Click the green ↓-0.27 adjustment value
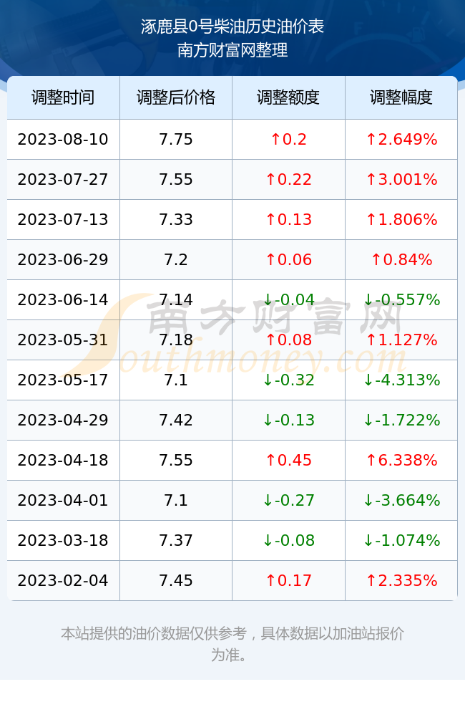Screen dimensions: 465x702 click(288, 500)
